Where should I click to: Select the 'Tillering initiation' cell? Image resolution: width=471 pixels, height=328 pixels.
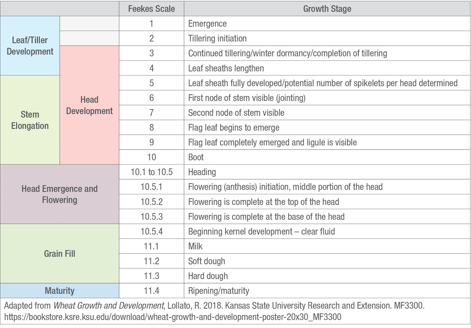[217, 39]
